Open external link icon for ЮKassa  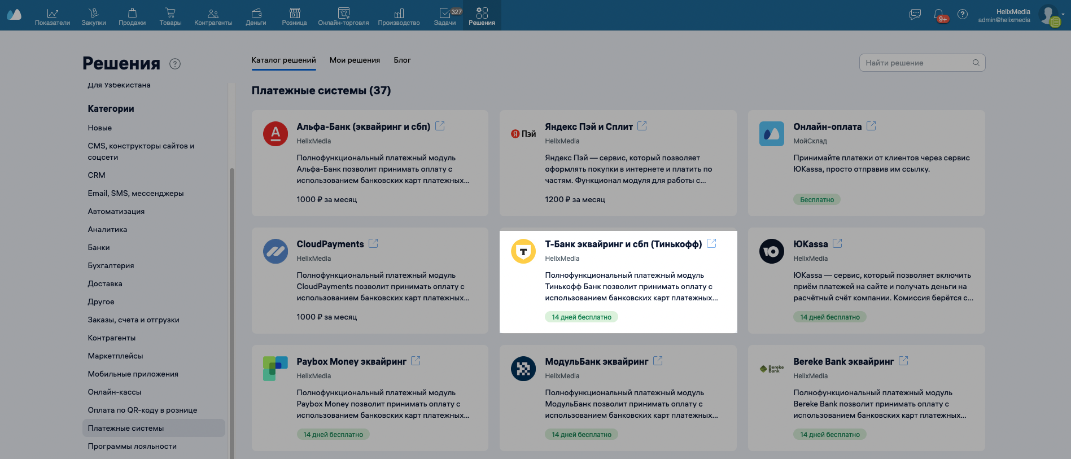click(x=837, y=243)
